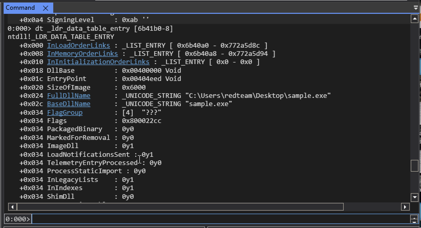Click the vertical scrollbar up arrow
The image size is (421, 228).
pos(415,19)
